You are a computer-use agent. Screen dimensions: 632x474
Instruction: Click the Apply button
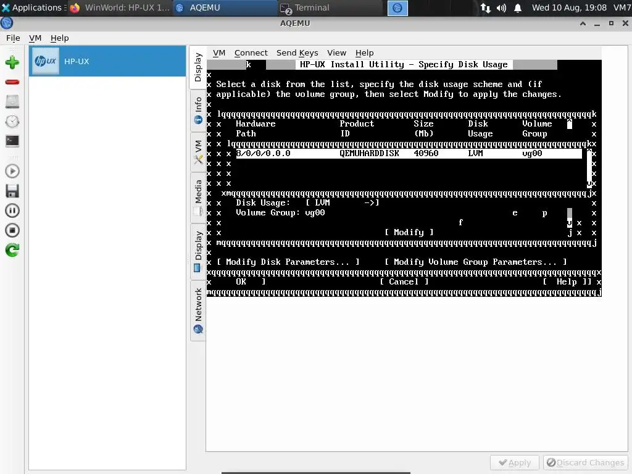[x=515, y=463]
